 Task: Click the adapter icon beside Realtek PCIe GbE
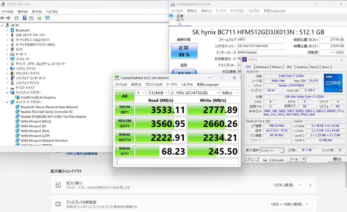[x=17, y=112]
